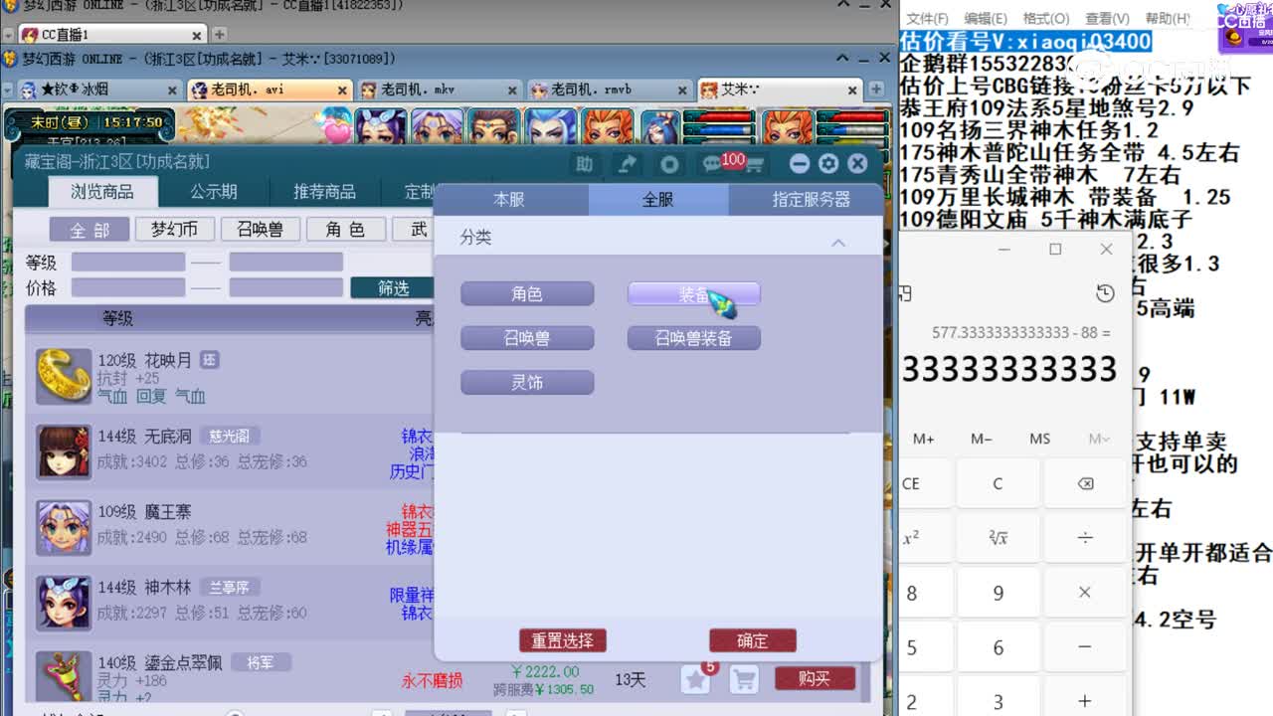The height and width of the screenshot is (716, 1273).
Task: Open 藏宝阁 settings gear icon
Action: click(x=828, y=164)
